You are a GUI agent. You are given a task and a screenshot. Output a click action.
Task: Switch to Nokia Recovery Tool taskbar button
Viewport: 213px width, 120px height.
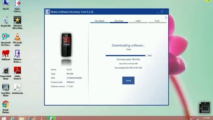click(51, 118)
